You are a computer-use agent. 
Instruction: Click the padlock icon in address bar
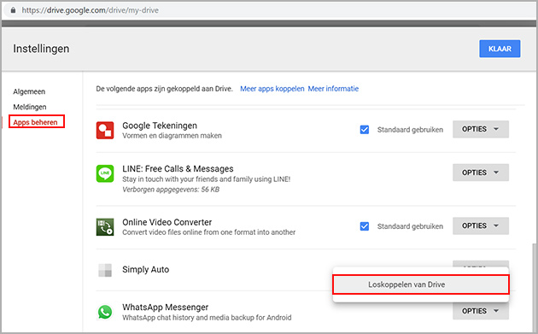(13, 10)
